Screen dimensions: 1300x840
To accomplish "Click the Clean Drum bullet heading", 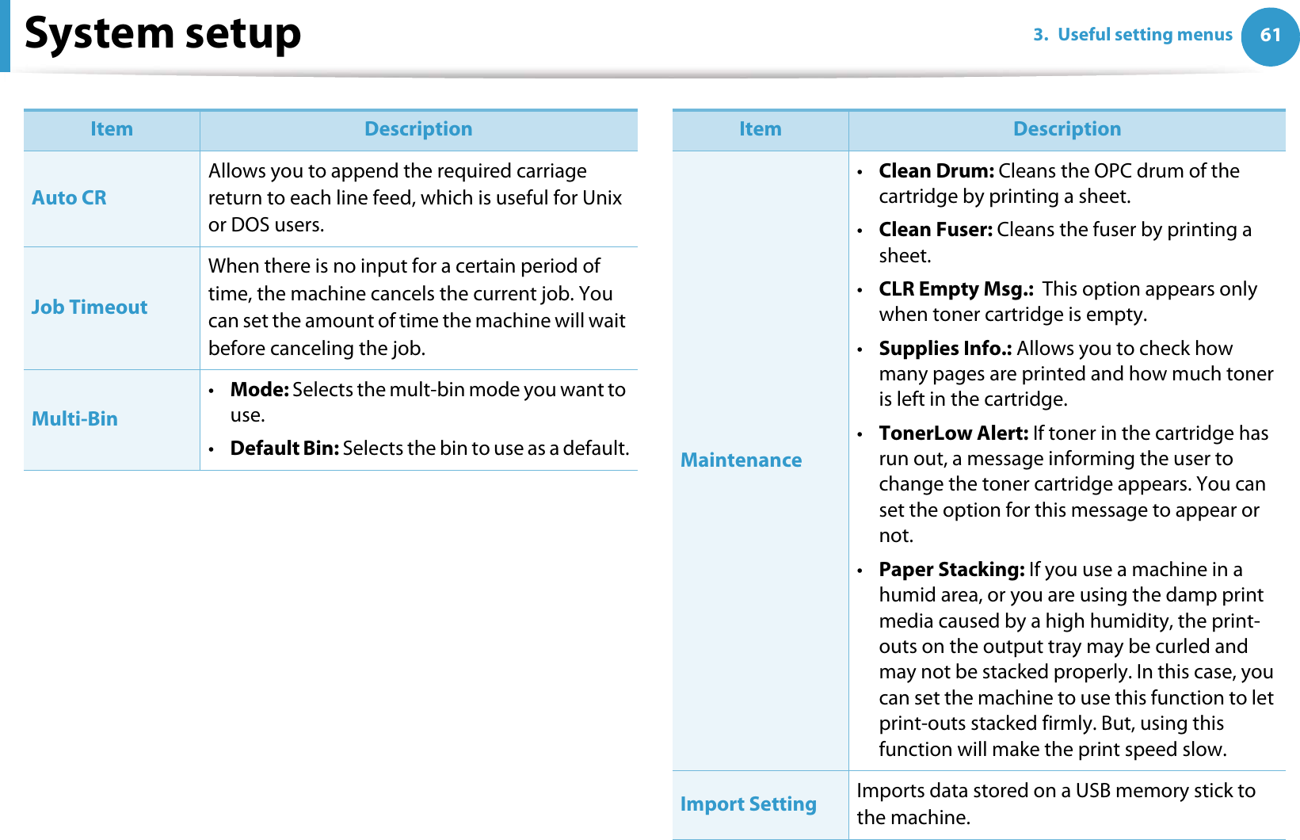I will (936, 171).
